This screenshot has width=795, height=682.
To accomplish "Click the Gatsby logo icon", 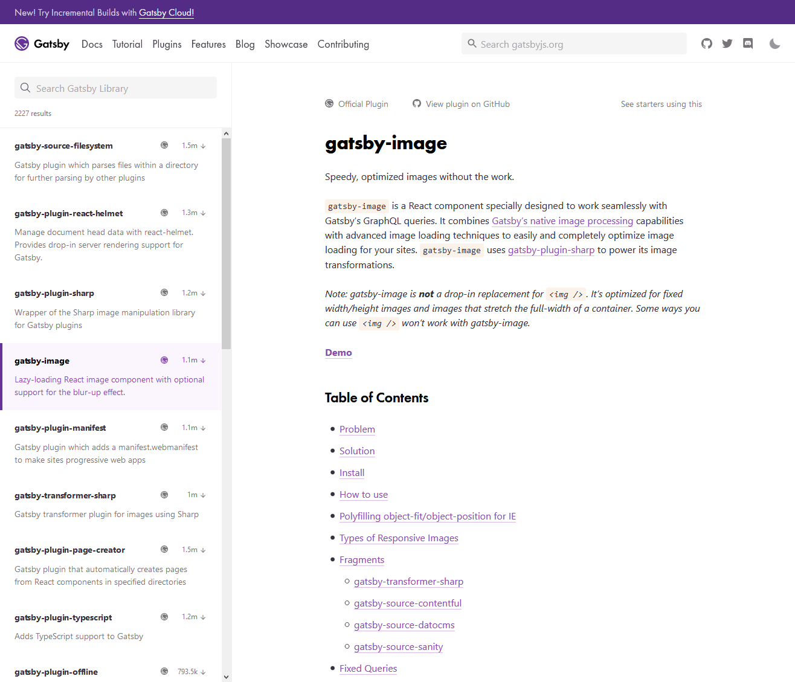I will [x=22, y=43].
